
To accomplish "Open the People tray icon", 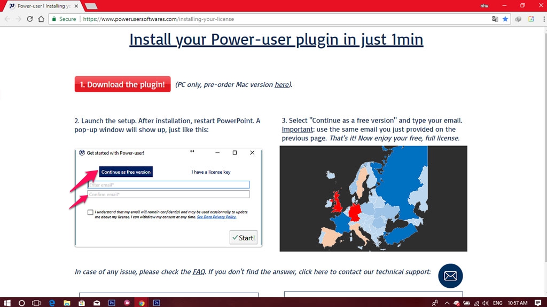I will [x=435, y=303].
